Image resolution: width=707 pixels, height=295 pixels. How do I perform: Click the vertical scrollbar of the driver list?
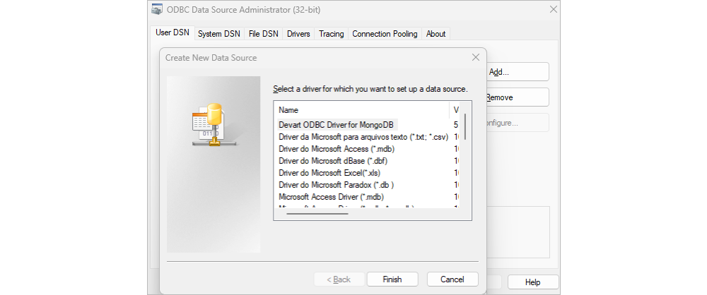point(466,126)
